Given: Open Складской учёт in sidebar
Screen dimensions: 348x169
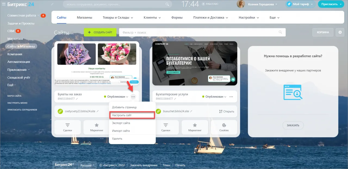Looking at the screenshot, I should tap(19, 77).
